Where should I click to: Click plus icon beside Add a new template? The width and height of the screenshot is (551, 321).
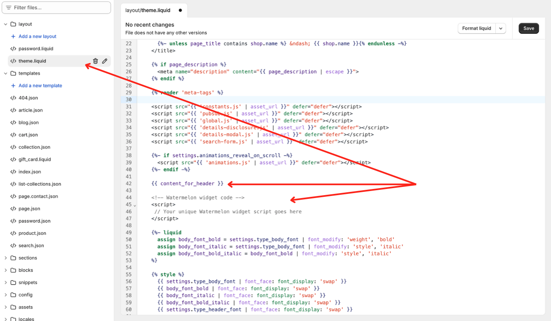pyautogui.click(x=13, y=86)
